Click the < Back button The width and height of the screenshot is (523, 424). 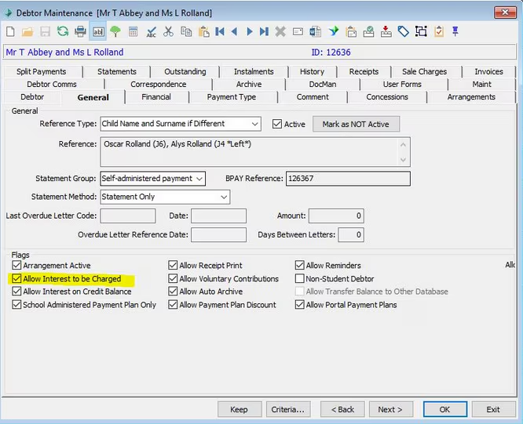click(342, 409)
